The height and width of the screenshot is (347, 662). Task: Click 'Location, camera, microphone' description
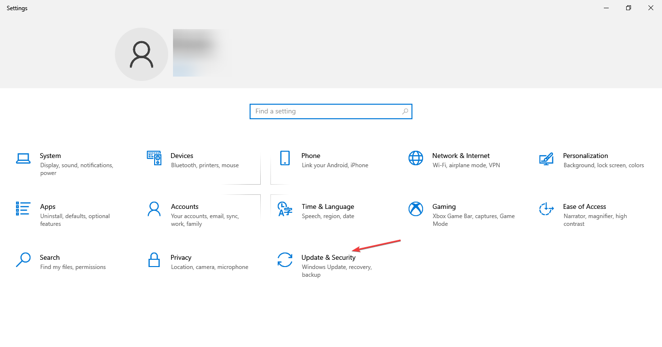pos(210,267)
